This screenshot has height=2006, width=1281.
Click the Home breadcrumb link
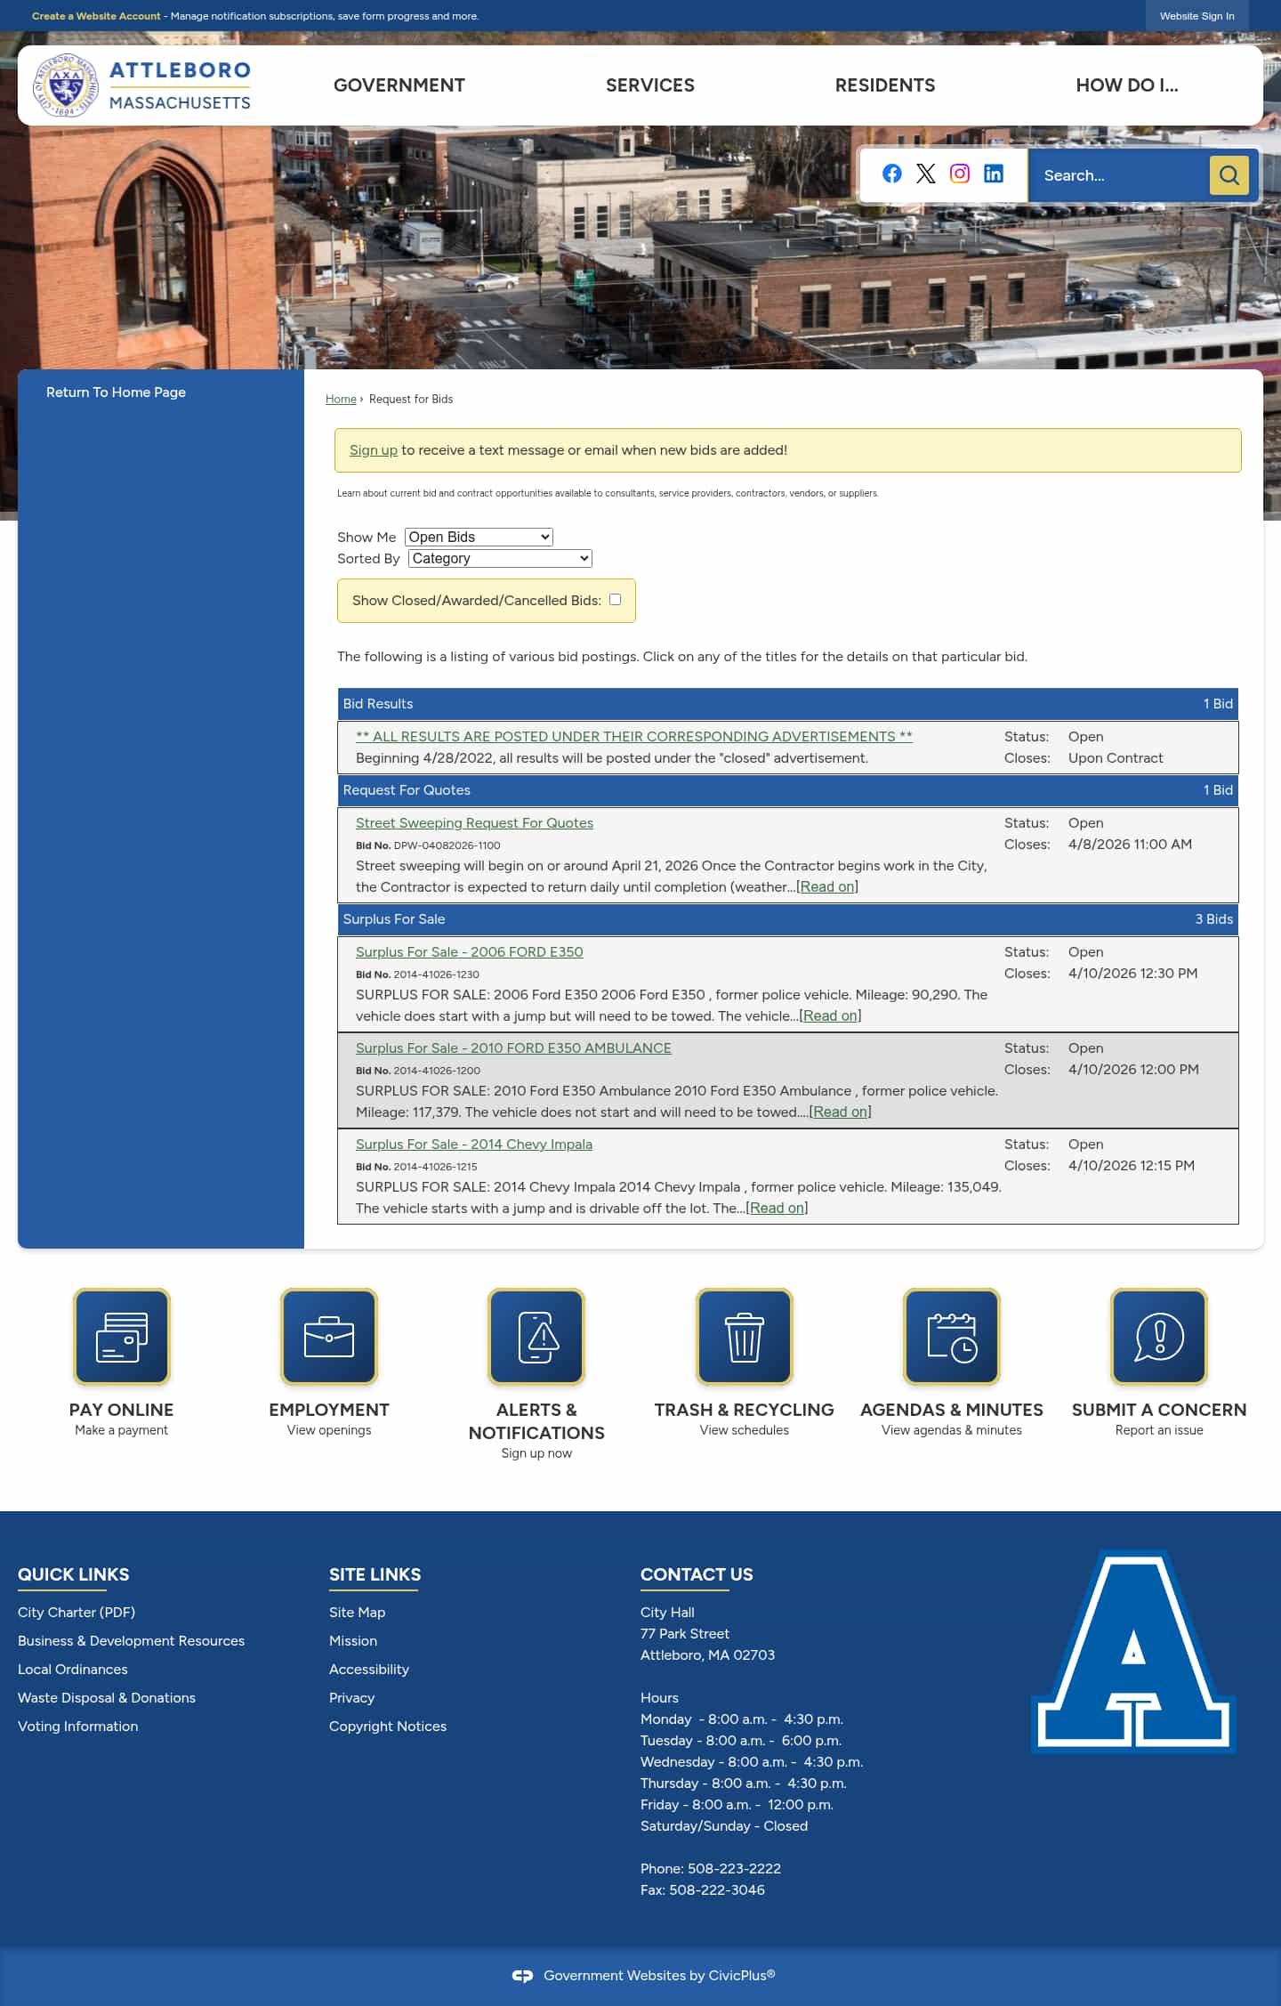click(341, 399)
